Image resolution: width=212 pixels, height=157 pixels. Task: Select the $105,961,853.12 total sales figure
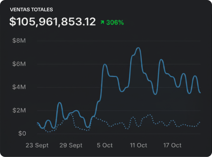coord(53,22)
